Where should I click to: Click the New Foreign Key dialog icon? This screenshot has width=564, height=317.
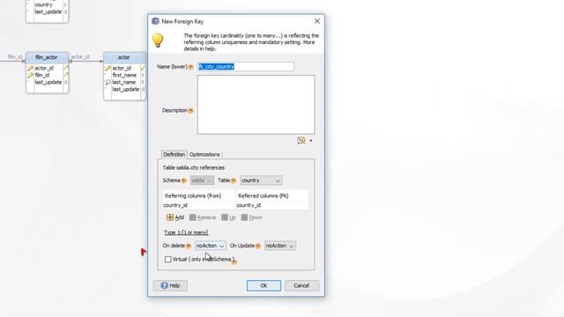[x=155, y=21]
